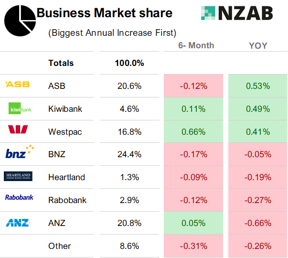Viewport: 288px width, 258px height.
Task: Click the Biggest Annual Increase First subtitle
Action: click(112, 33)
